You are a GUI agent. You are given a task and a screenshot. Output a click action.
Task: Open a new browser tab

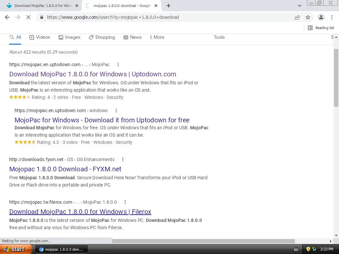pos(169,6)
